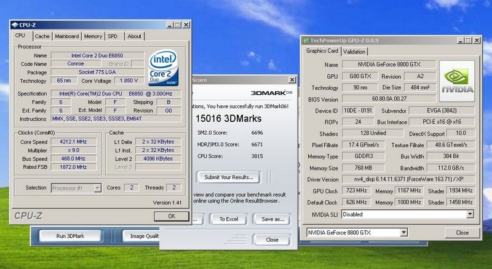Open the About tab in CPU-Z

(x=134, y=36)
